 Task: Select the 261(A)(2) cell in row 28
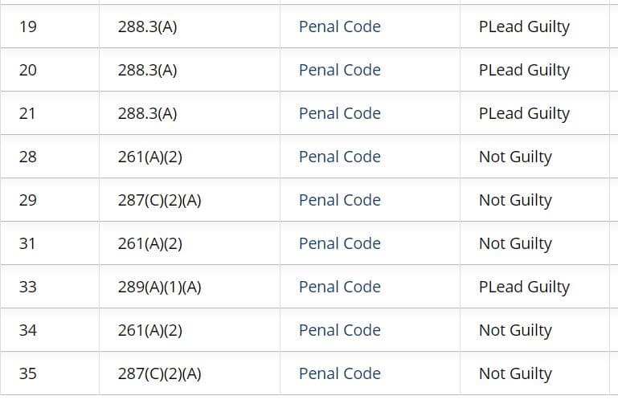click(x=150, y=157)
